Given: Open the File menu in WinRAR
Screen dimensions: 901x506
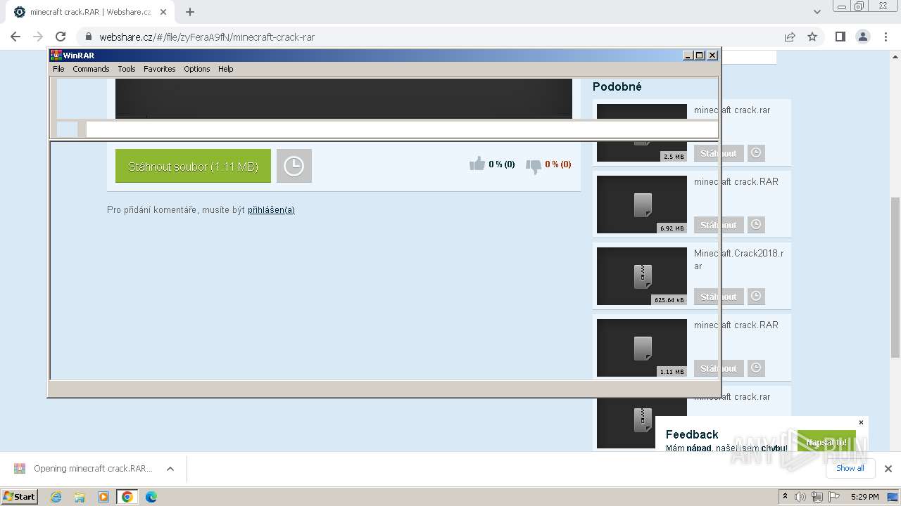Looking at the screenshot, I should pos(58,69).
